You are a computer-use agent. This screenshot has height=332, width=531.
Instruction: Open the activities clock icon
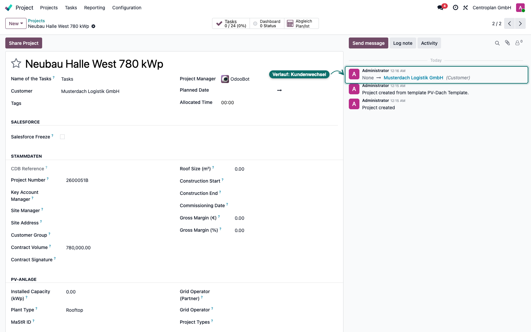(x=456, y=8)
